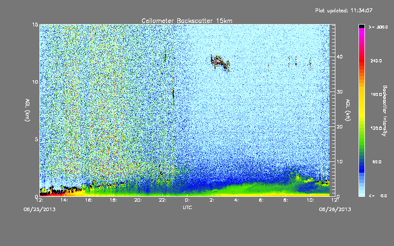
Task: Click the "60.0" colorbar value
Action: [377, 162]
